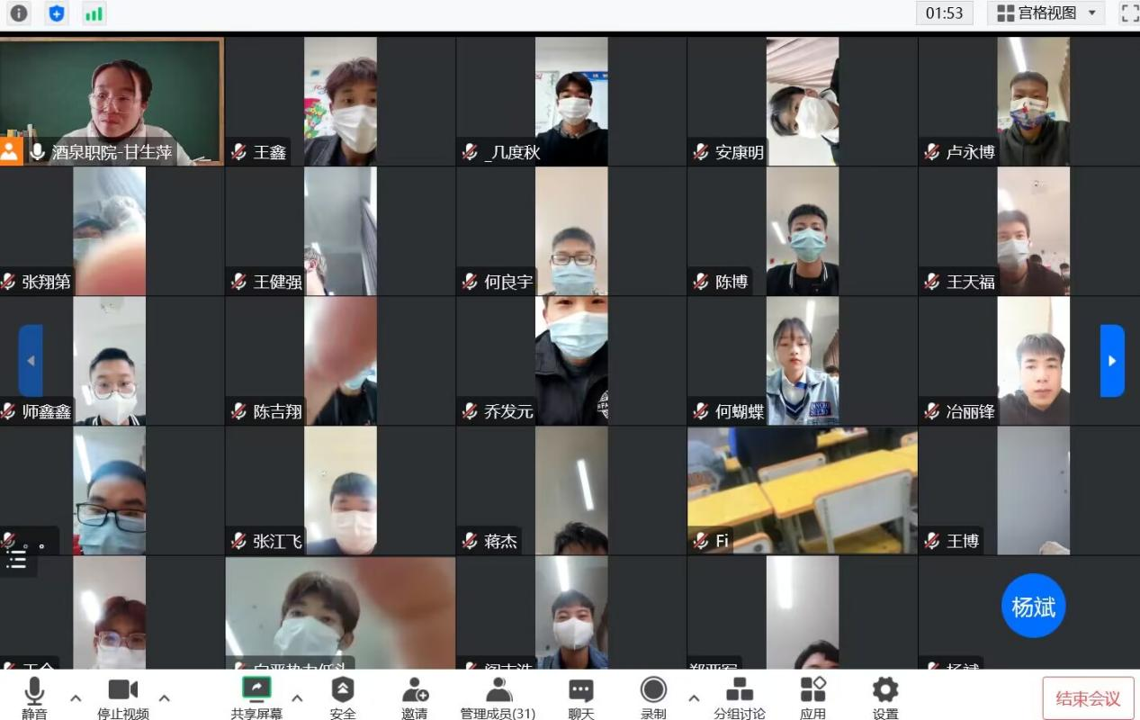Viewport: 1140px width, 720px height.
Task: Click Share Screen (共享屏幕)
Action: point(256,697)
